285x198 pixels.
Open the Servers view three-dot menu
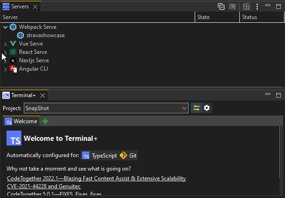pyautogui.click(x=257, y=7)
